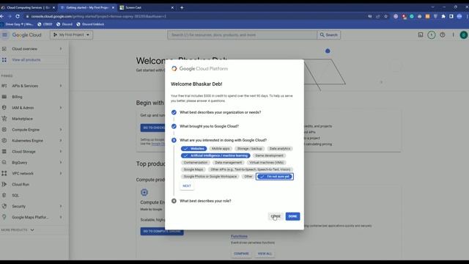The height and width of the screenshot is (264, 469).
Task: Open the Discord Unblock bookmark
Action: (90, 24)
